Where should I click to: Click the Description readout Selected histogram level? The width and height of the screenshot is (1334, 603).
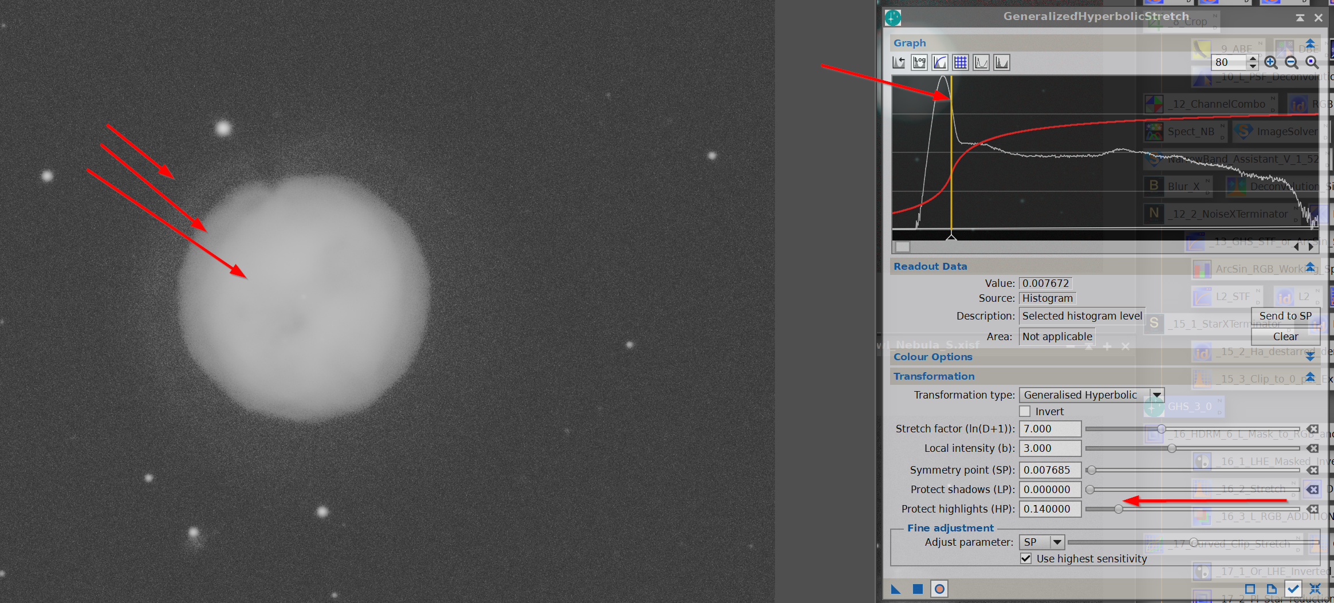coord(1082,316)
